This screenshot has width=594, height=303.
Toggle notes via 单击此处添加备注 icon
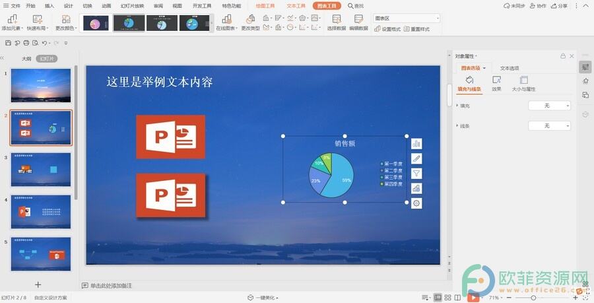pyautogui.click(x=85, y=286)
